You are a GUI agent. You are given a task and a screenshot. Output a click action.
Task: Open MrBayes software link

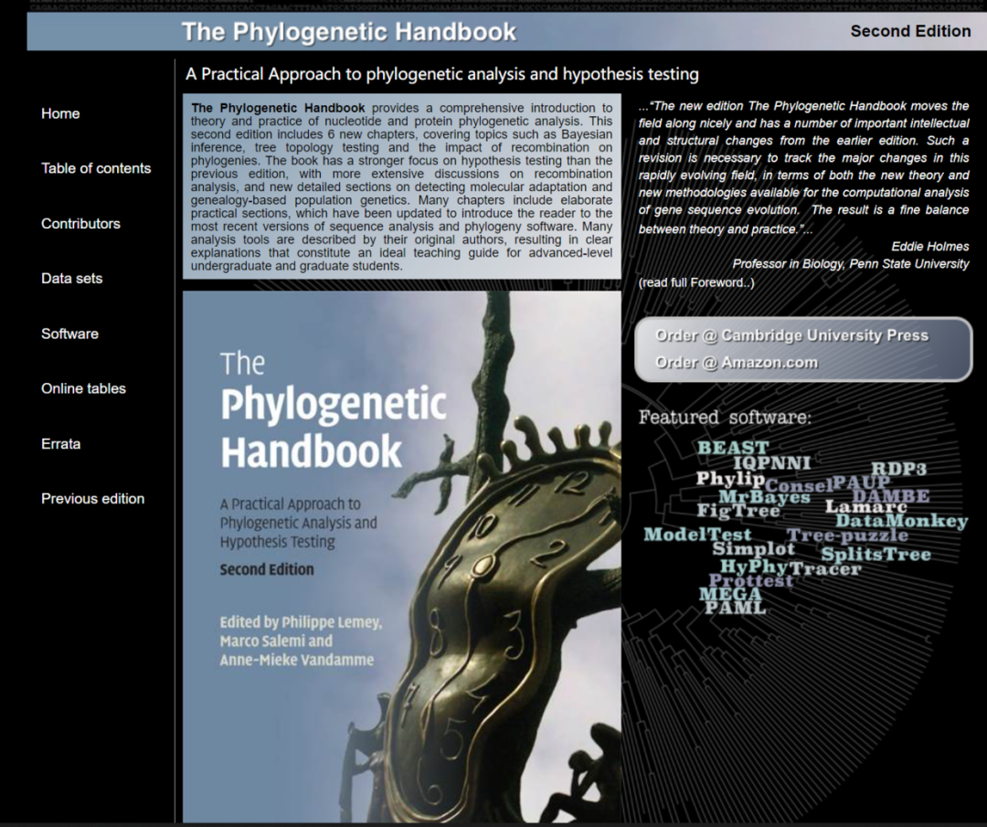tap(764, 496)
